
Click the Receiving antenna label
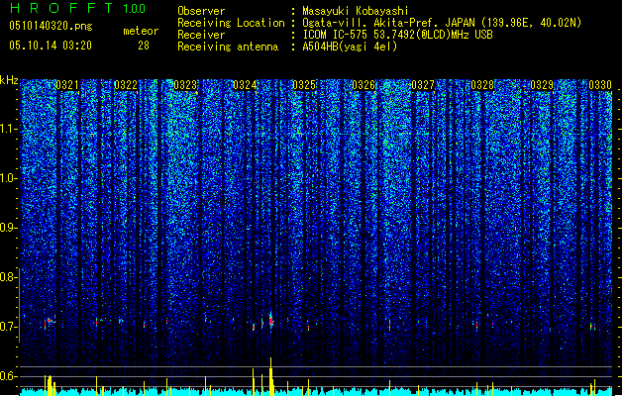pos(228,47)
